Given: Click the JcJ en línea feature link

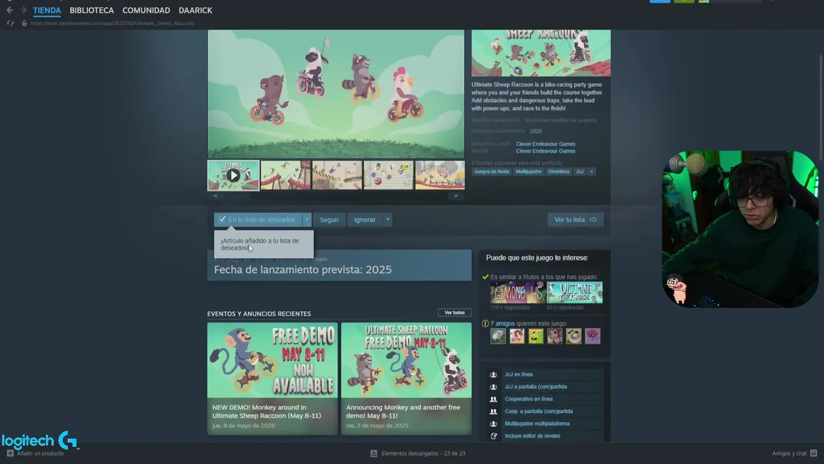Looking at the screenshot, I should point(518,374).
